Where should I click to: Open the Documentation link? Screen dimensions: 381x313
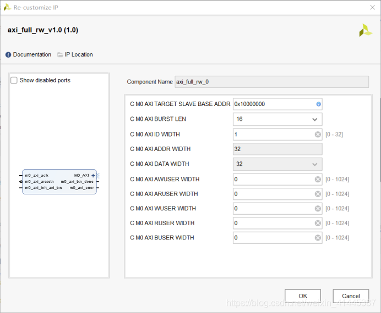pos(32,55)
